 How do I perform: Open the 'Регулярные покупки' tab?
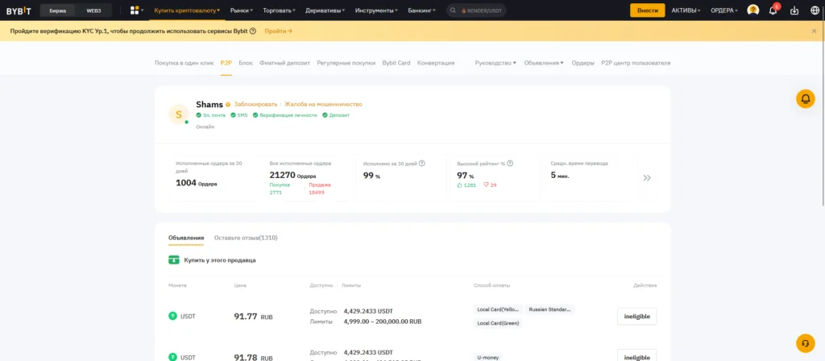tap(346, 63)
